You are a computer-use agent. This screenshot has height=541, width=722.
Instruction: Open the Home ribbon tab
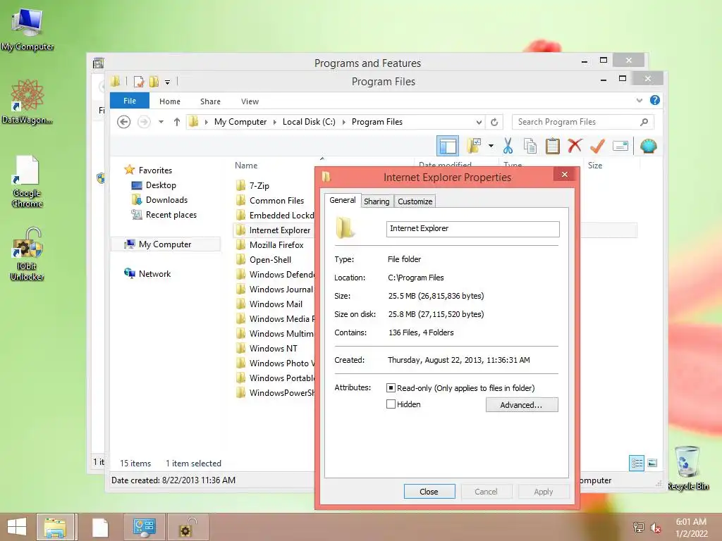pyautogui.click(x=169, y=101)
